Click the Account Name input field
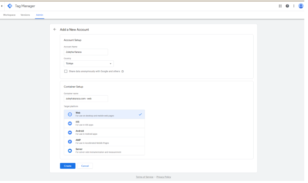This screenshot has width=308, height=183. tap(86, 52)
